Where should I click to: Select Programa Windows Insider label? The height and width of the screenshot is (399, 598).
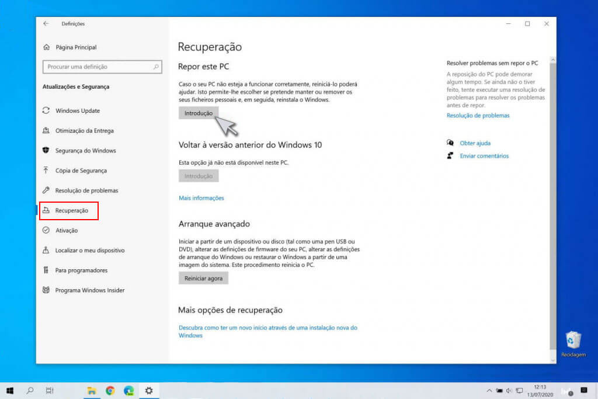89,290
